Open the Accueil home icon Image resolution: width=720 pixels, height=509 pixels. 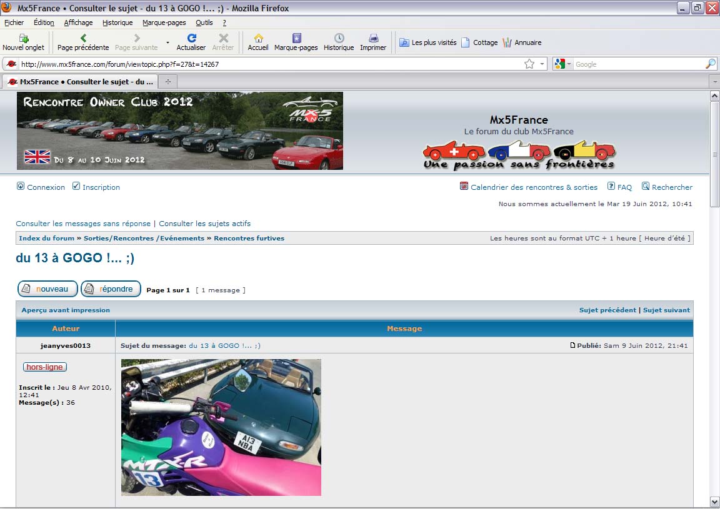(x=258, y=38)
